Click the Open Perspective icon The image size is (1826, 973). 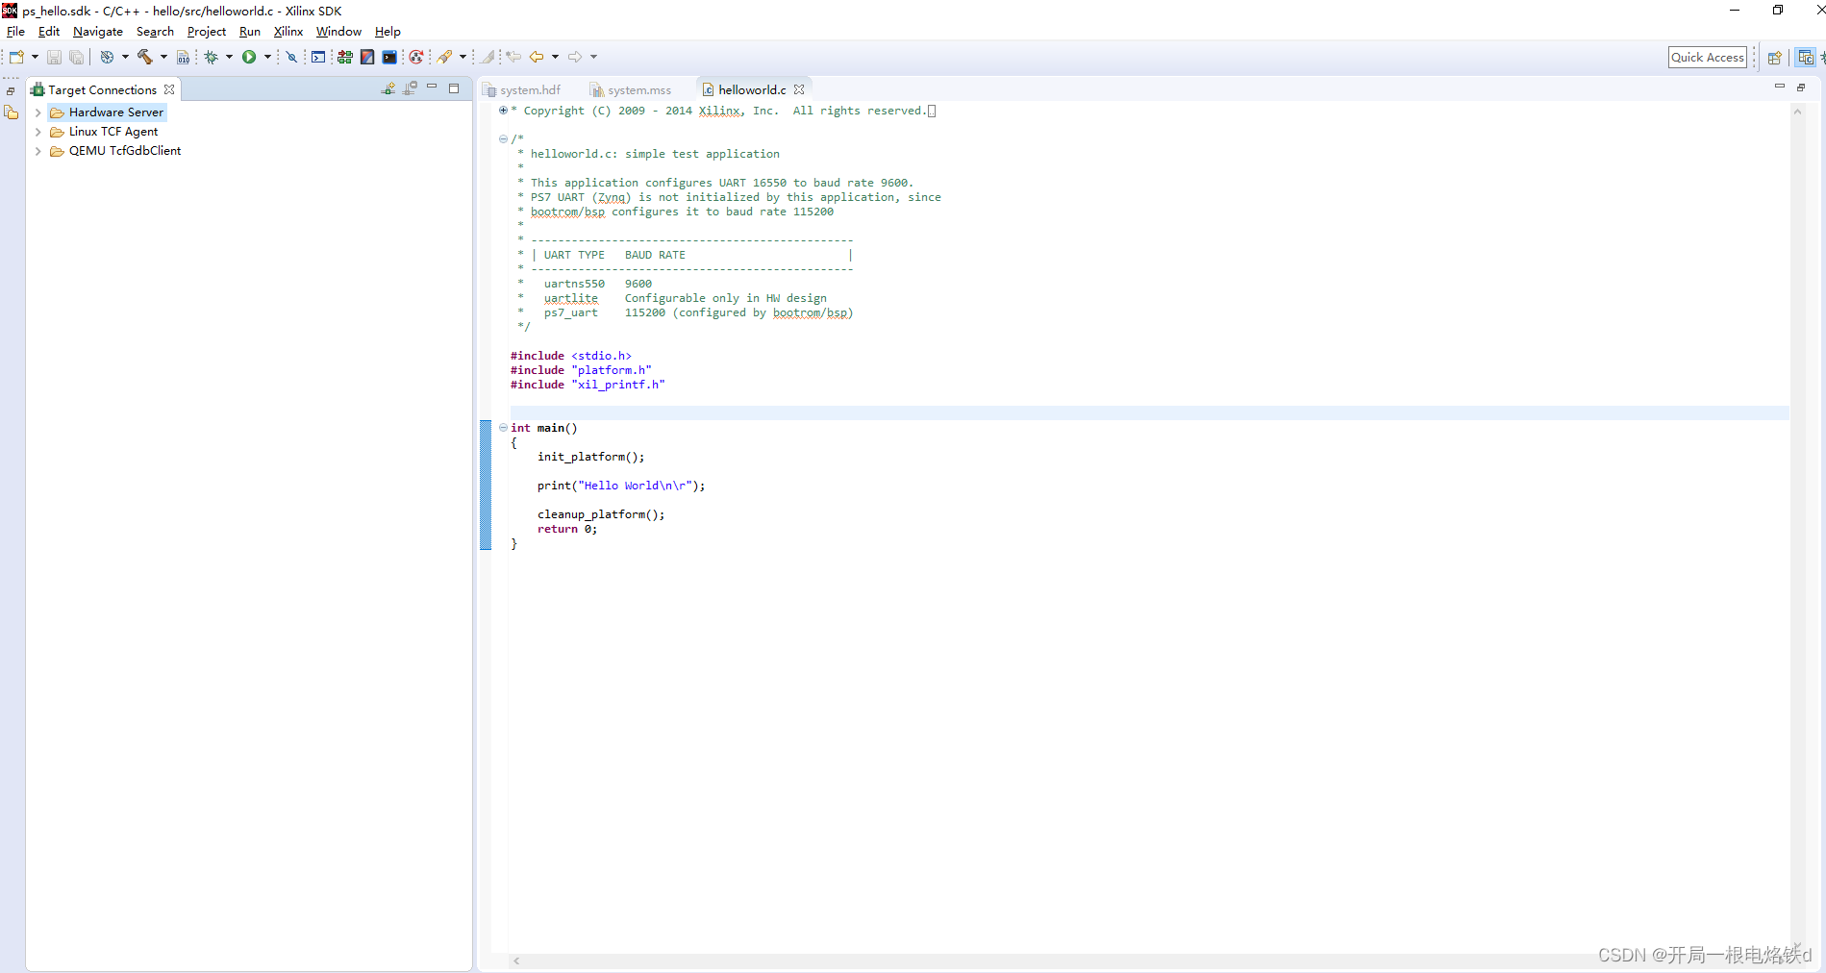(1775, 57)
